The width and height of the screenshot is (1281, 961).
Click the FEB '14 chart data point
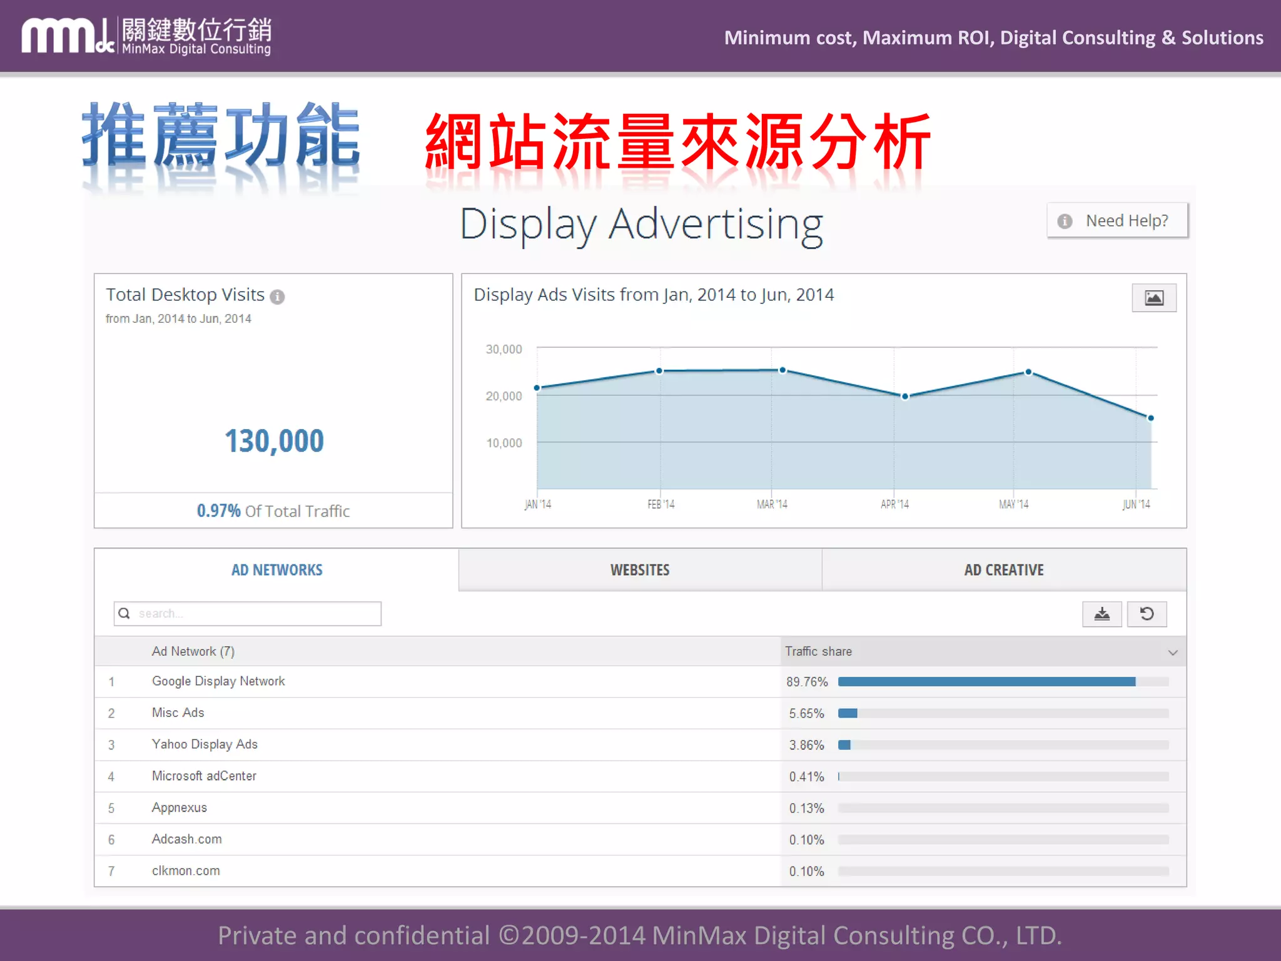coord(659,371)
